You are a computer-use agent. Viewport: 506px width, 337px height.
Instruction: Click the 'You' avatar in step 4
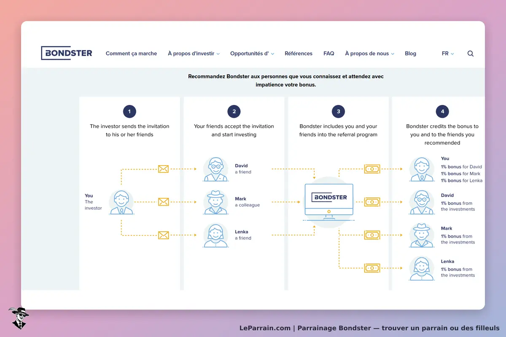pos(422,169)
